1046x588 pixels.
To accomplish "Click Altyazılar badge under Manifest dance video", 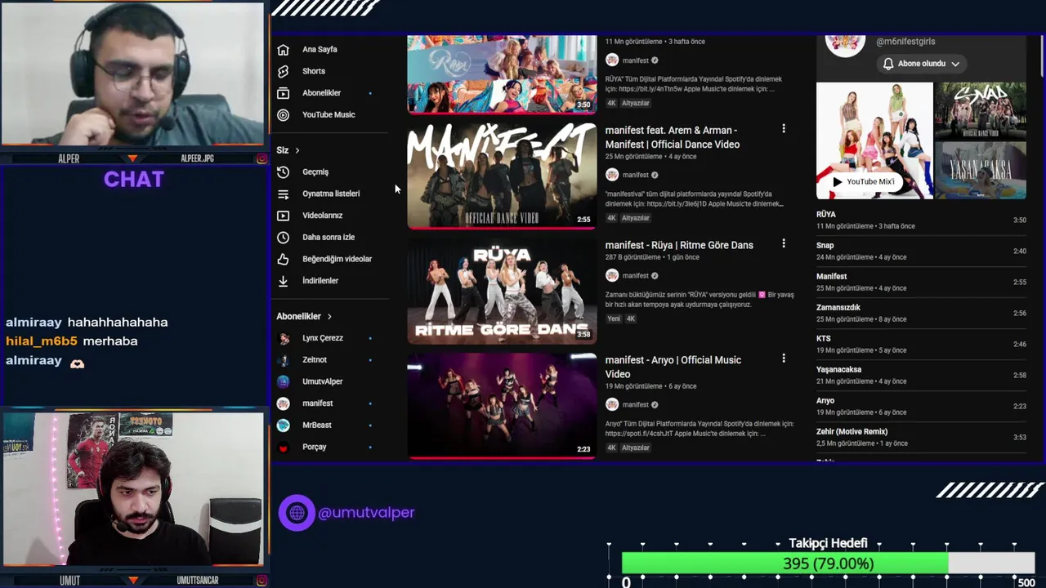I will 636,218.
